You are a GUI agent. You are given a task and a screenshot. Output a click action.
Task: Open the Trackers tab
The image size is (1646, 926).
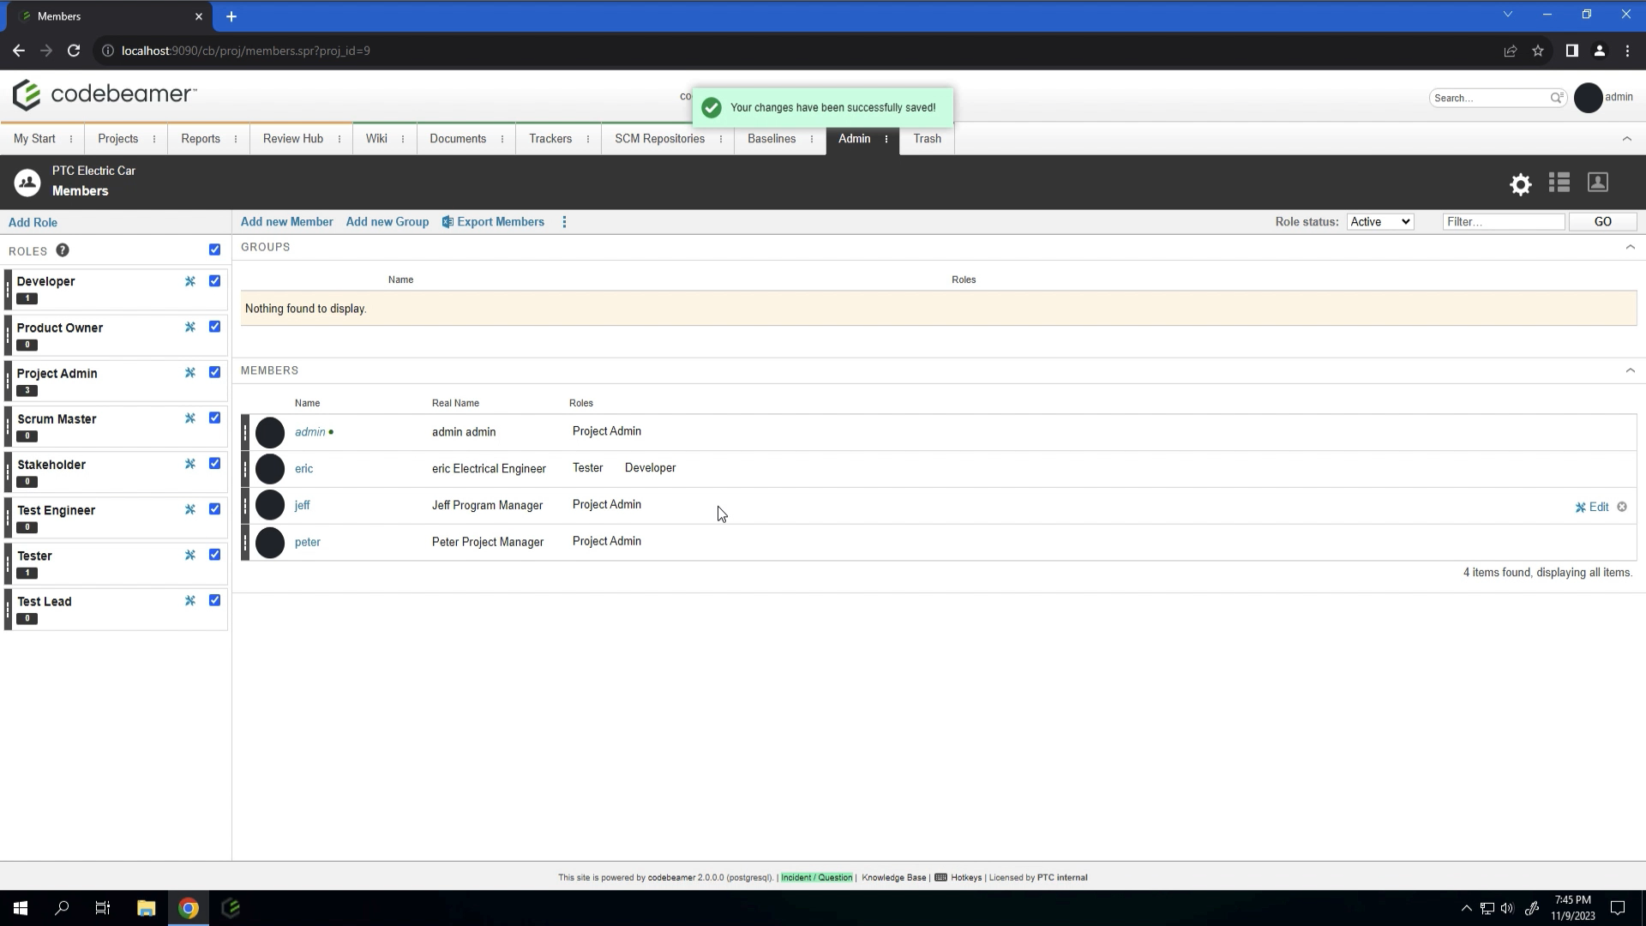(550, 139)
